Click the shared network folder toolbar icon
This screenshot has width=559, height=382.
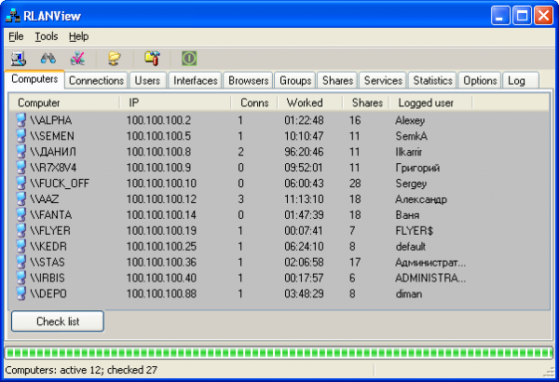click(x=115, y=59)
